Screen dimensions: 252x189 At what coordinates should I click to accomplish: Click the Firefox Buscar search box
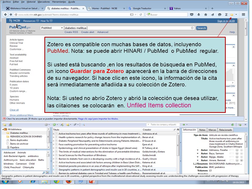pyautogui.click(x=166, y=15)
